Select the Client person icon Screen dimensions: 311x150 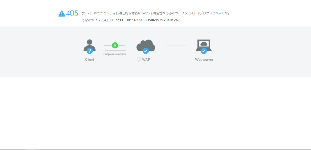89,44
